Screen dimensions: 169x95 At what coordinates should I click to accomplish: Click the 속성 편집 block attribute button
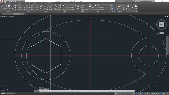point(84,9)
